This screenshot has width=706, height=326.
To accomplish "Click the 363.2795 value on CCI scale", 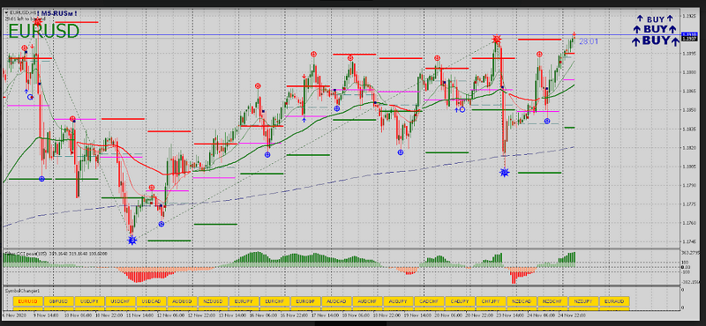I will [691, 252].
